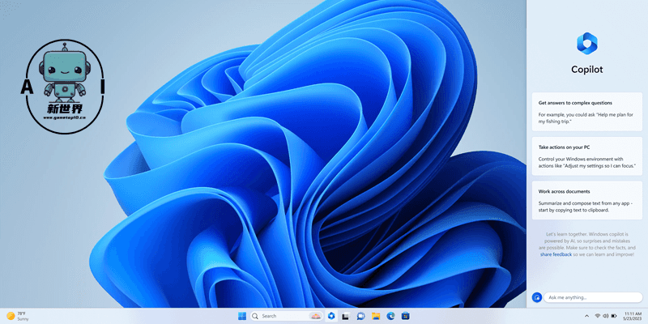The height and width of the screenshot is (324, 648).
Task: Open the clock showing 11:11 AM
Action: click(633, 313)
